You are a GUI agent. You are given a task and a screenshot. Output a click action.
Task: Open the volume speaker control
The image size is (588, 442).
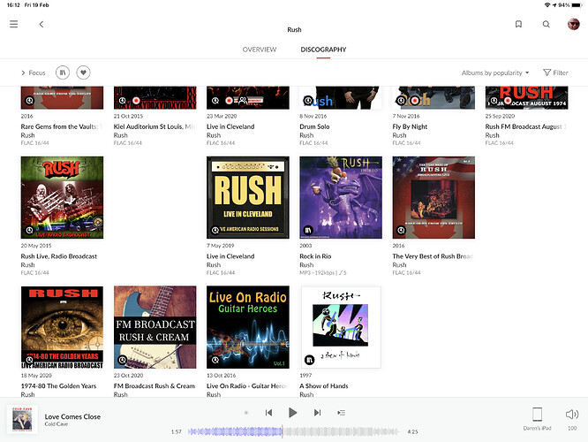572,415
